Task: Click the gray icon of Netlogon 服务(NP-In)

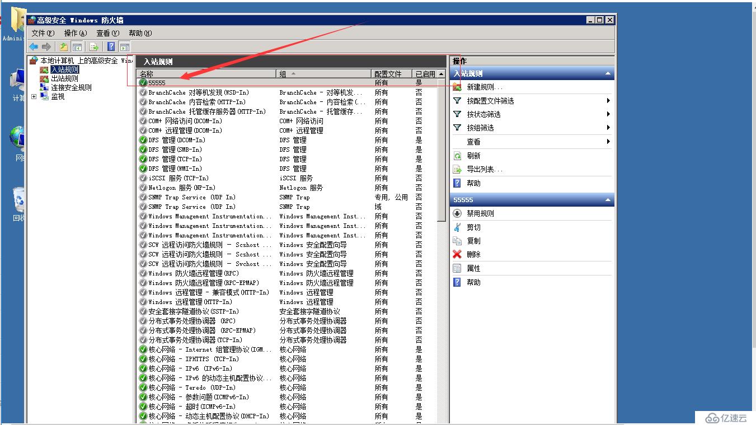Action: pyautogui.click(x=143, y=188)
